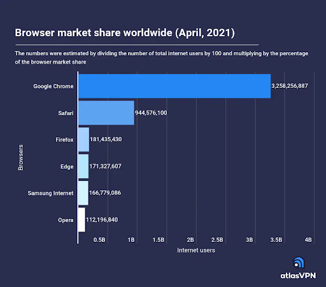The height and width of the screenshot is (287, 326).
Task: Select the Samsung Internet bar
Action: (x=83, y=193)
